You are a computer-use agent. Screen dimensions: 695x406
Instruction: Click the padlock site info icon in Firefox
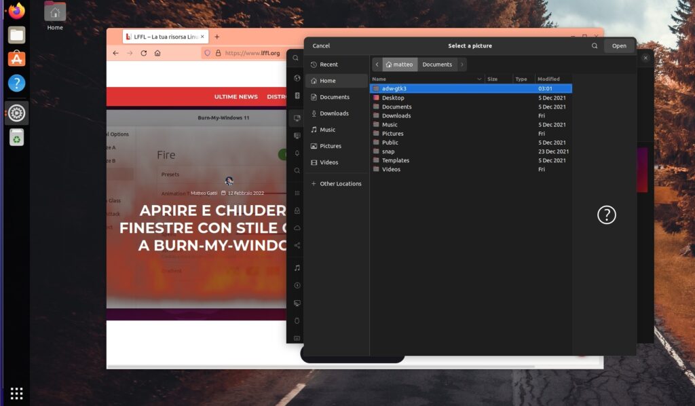click(218, 53)
